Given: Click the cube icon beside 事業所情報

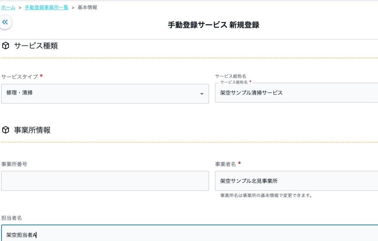Looking at the screenshot, I should (6, 130).
